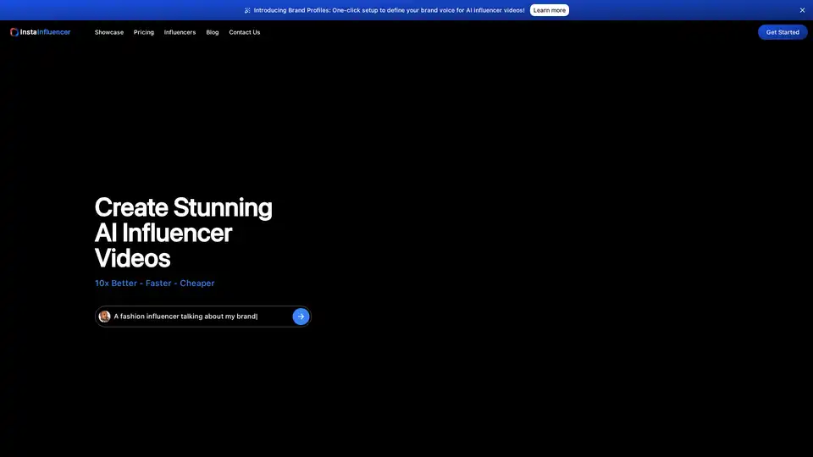This screenshot has width=813, height=457.
Task: Go to the Pricing page
Action: pyautogui.click(x=144, y=32)
